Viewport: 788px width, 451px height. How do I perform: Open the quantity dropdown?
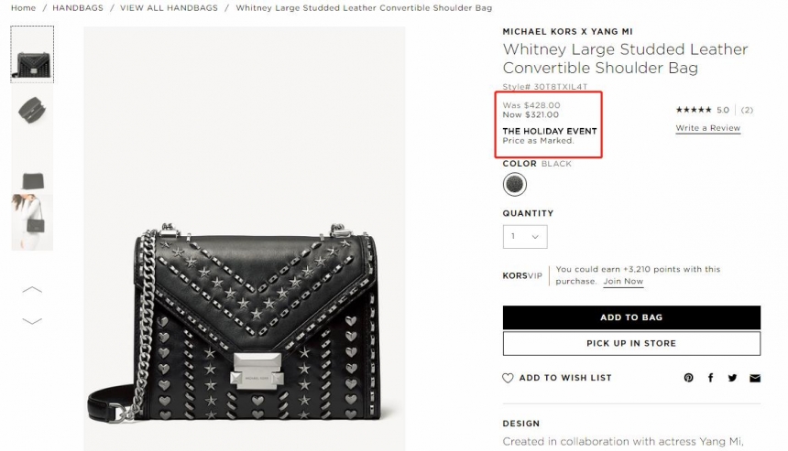click(525, 236)
